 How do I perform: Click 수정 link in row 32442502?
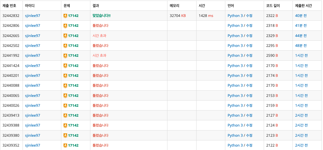[249, 45]
